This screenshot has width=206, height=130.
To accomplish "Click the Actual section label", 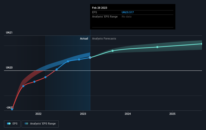I will 84,38.
